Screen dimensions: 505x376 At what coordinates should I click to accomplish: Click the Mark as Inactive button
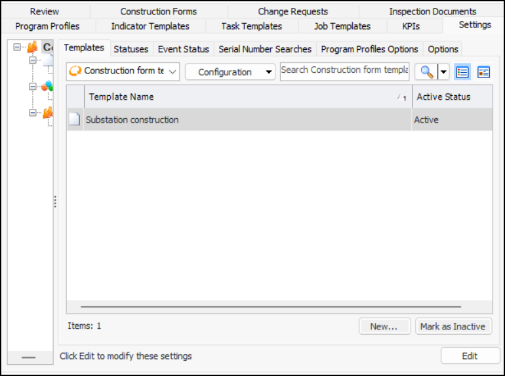(x=453, y=326)
